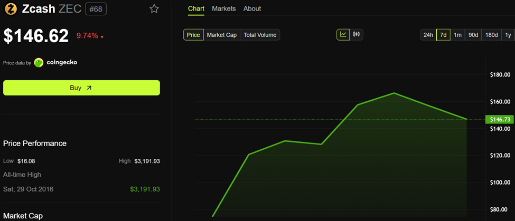Screen dimensions: 515x221
Task: Switch to candlestick chart view icon
Action: pyautogui.click(x=357, y=34)
